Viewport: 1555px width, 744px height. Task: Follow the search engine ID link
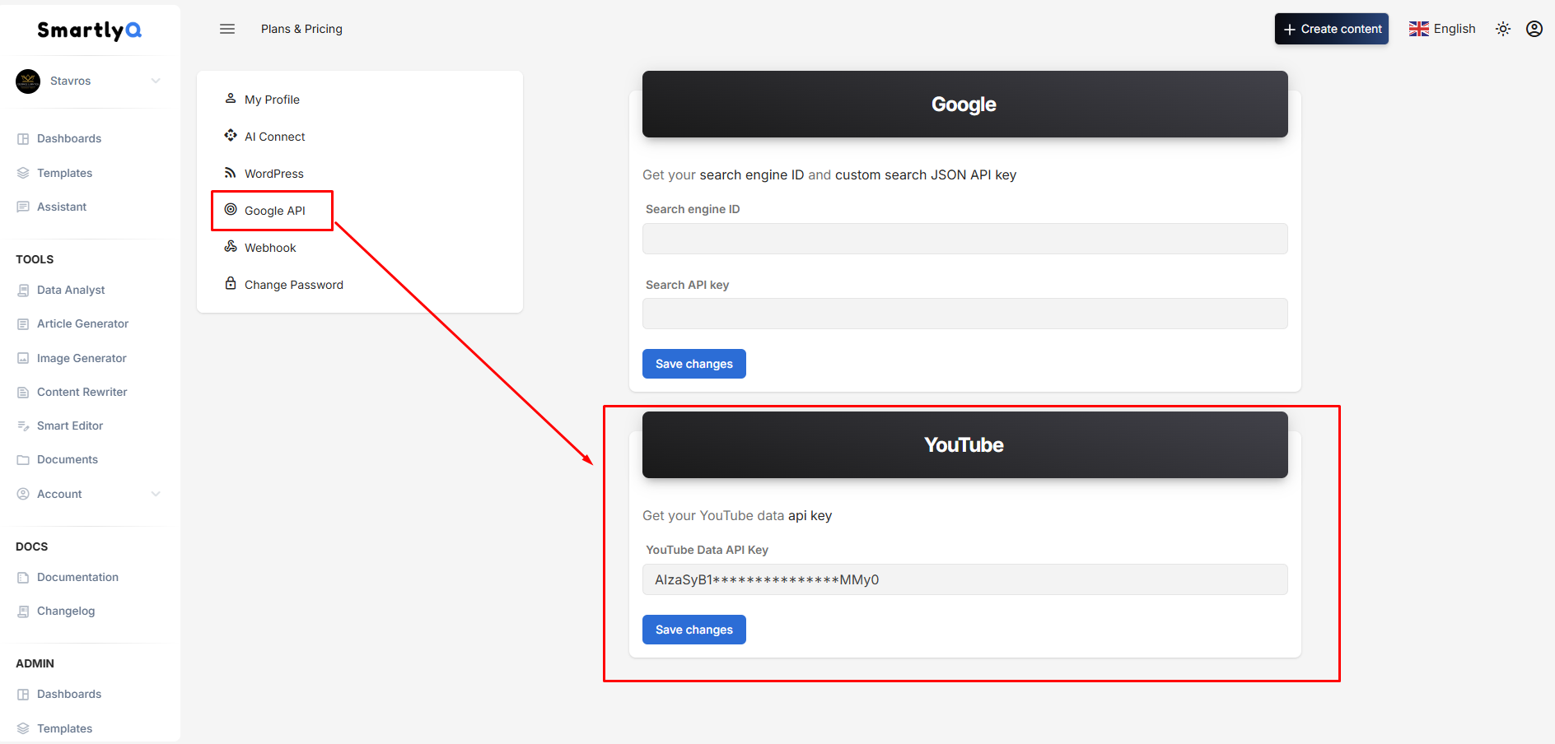click(x=752, y=175)
